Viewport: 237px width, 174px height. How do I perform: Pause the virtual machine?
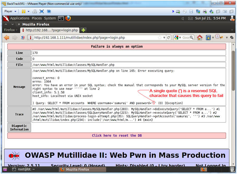[24, 12]
